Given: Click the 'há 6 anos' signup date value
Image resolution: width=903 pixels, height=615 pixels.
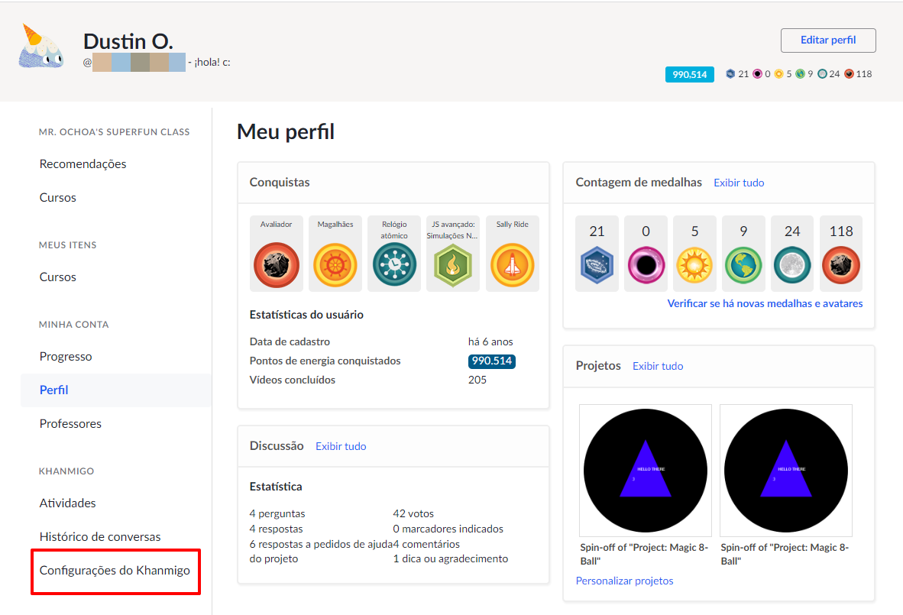Looking at the screenshot, I should [x=490, y=341].
